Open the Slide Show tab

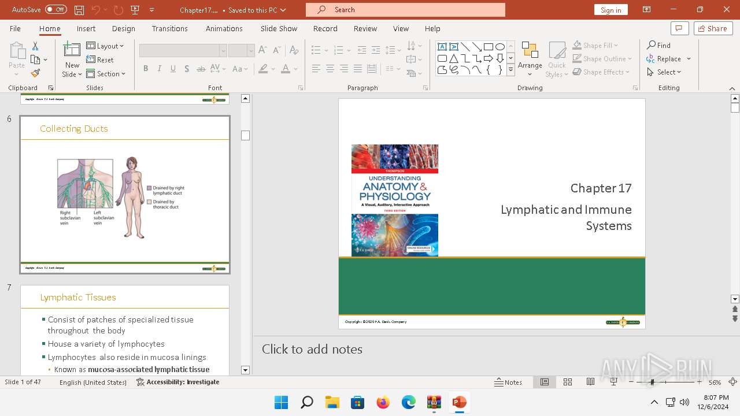coord(279,28)
